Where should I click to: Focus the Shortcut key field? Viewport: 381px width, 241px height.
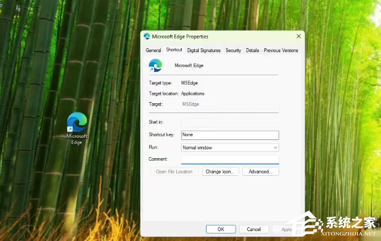click(x=230, y=135)
